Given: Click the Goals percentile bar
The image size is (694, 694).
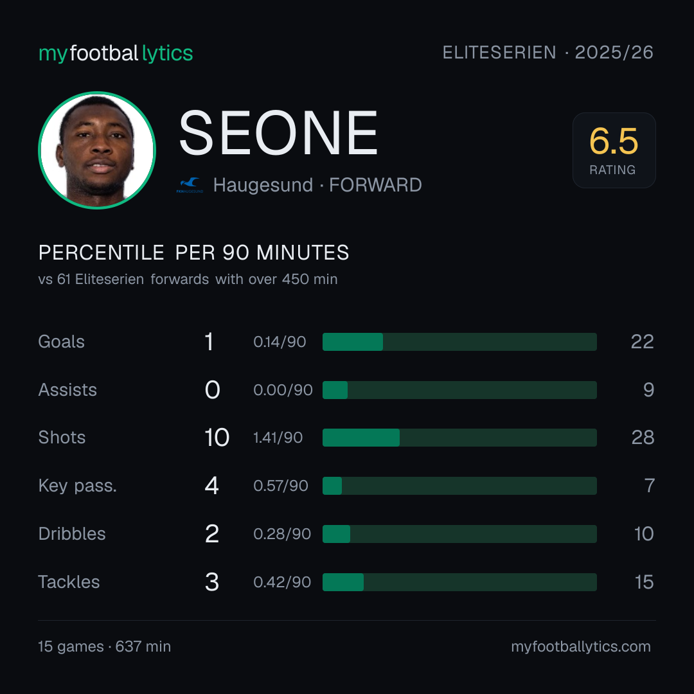Looking at the screenshot, I should click(x=459, y=342).
